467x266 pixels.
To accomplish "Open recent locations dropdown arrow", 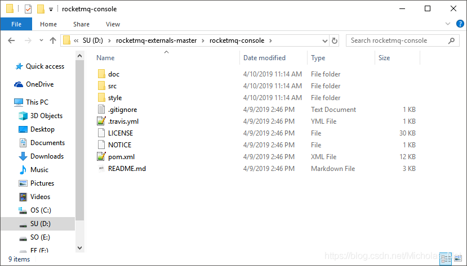I will 41,40.
